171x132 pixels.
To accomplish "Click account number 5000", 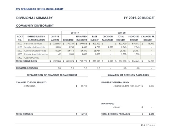I will point(20,44).
